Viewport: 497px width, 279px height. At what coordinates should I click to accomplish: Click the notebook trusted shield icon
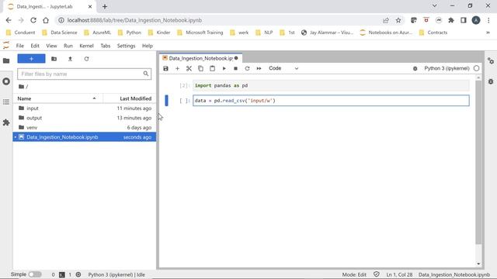(x=376, y=274)
